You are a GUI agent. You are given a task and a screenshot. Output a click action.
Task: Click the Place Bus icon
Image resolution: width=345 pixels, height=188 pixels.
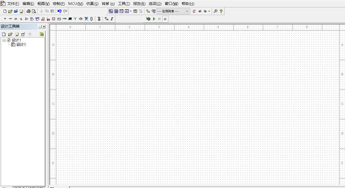(x=112, y=19)
